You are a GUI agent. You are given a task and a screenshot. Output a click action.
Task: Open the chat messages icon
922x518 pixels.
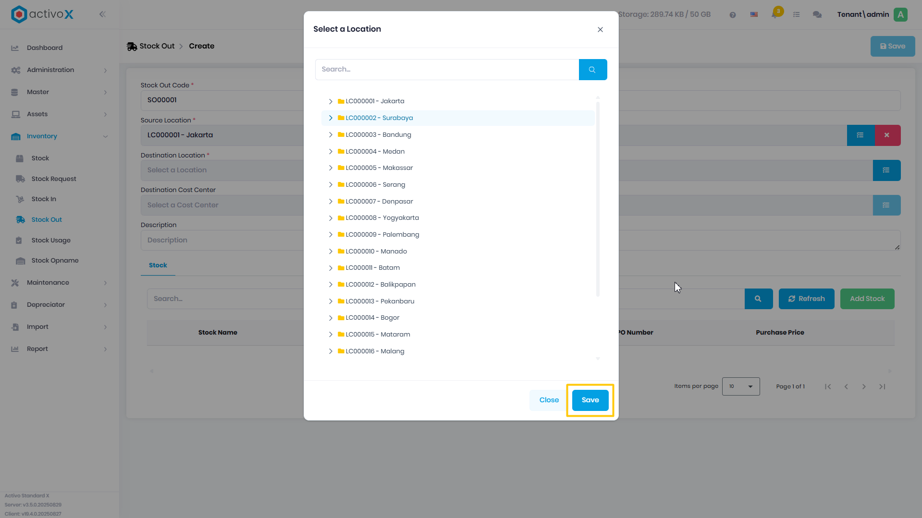[x=817, y=15]
